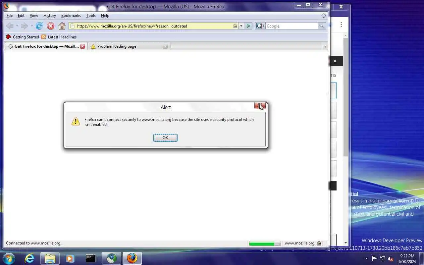The image size is (424, 265).
Task: Close the Get Firefox for desktop tab
Action: (82, 46)
